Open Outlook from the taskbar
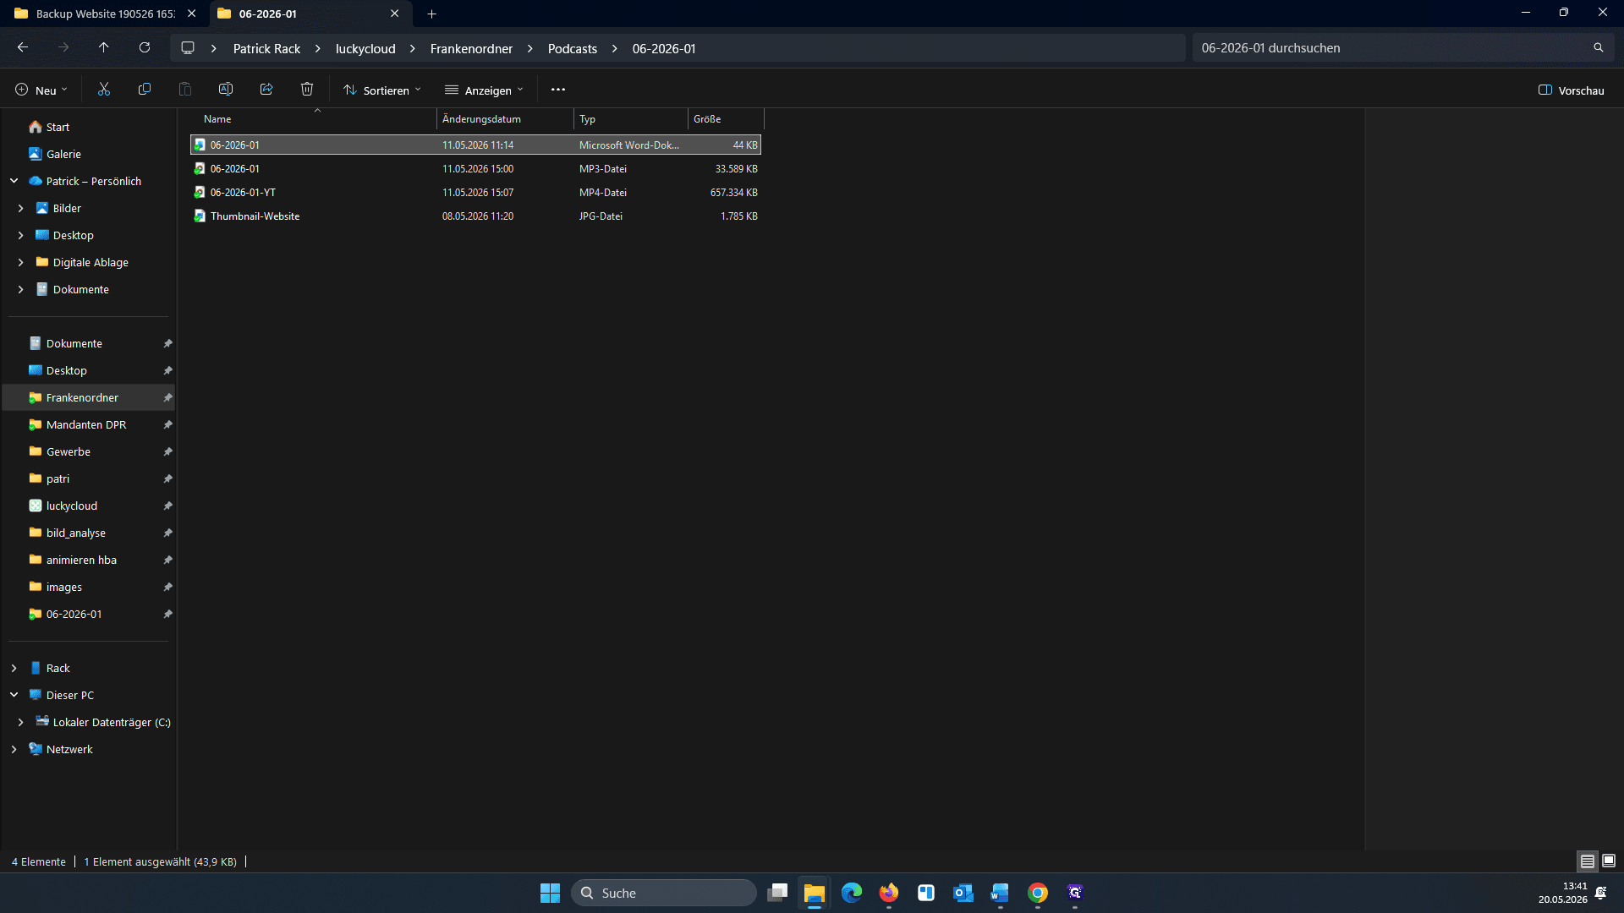Screen dimensions: 1624x913 pyautogui.click(x=963, y=893)
